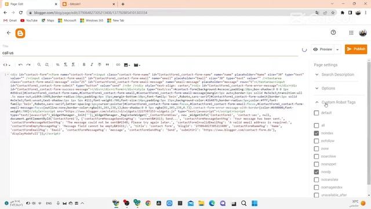Open the taskbar search magnifier
The image size is (371, 209).
243,203
